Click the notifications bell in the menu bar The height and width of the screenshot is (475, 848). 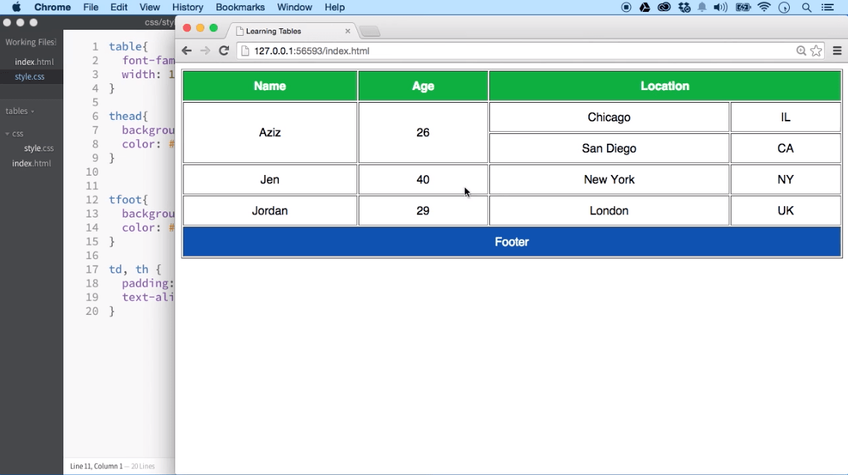(702, 7)
